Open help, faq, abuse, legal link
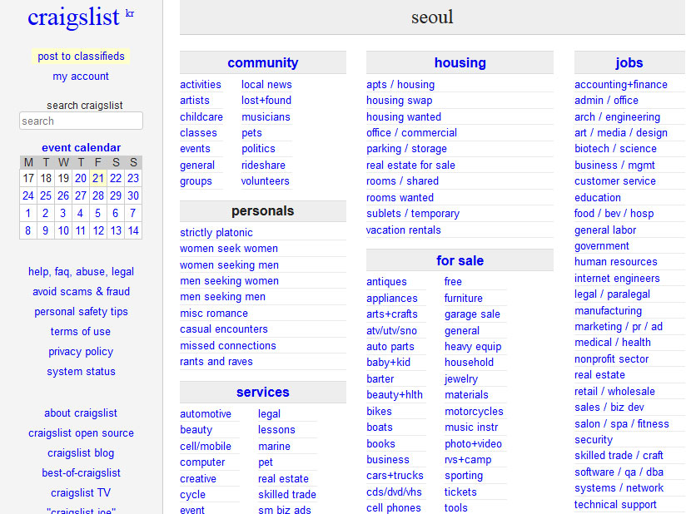Image resolution: width=686 pixels, height=514 pixels. (81, 272)
